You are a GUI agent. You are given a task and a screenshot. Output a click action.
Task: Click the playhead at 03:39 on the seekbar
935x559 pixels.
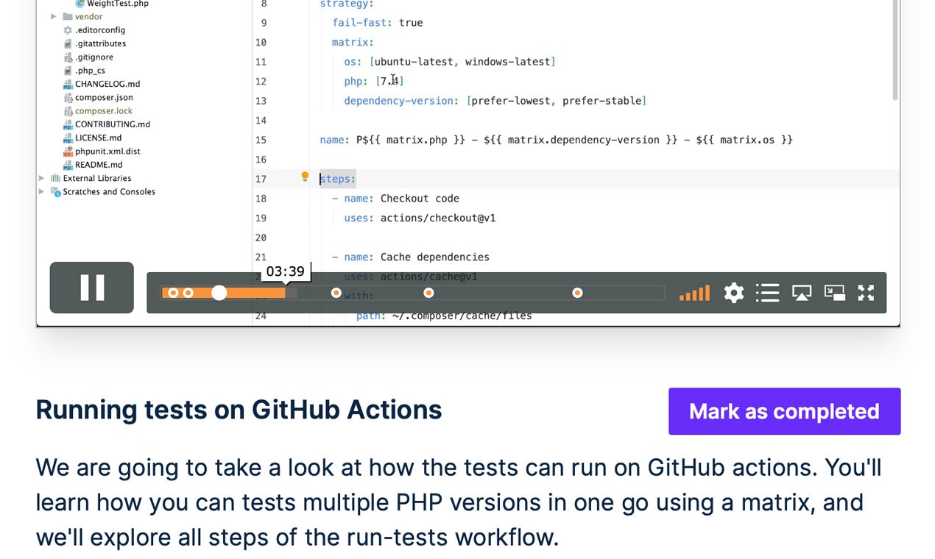tap(219, 292)
